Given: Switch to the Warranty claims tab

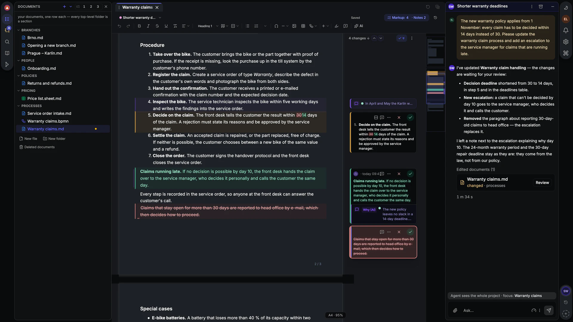Looking at the screenshot, I should [138, 7].
